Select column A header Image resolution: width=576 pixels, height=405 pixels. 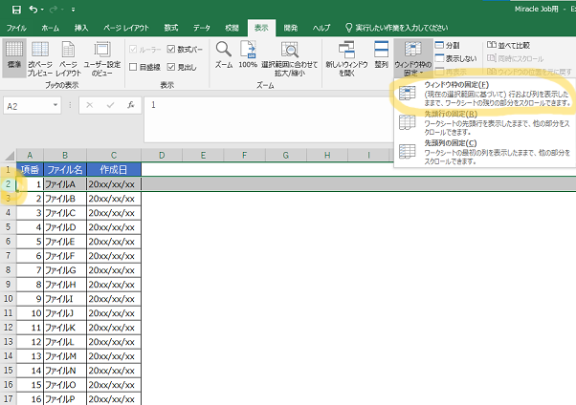30,156
